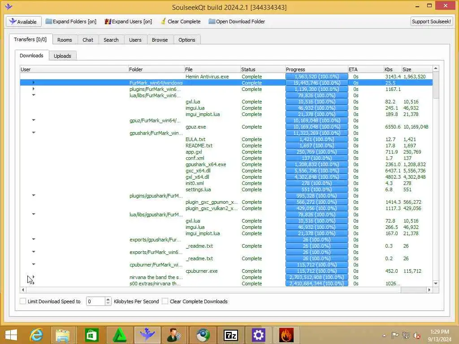The height and width of the screenshot is (344, 459).
Task: Open Windows Store from taskbar
Action: (x=91, y=335)
